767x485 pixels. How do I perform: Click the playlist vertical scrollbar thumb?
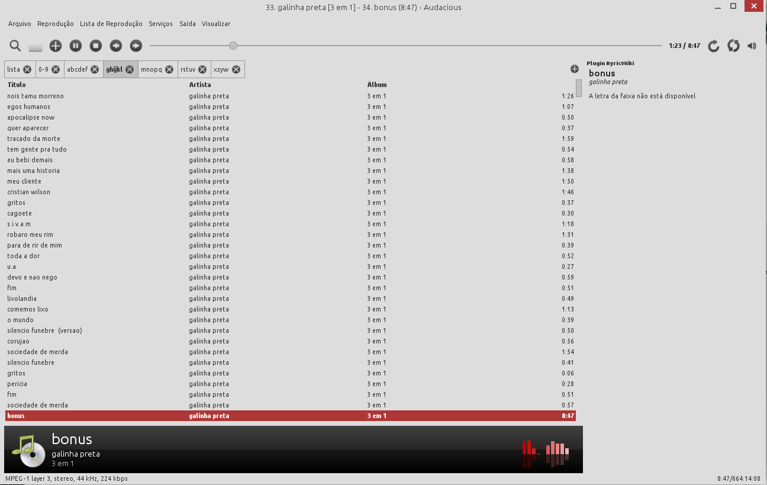click(579, 88)
